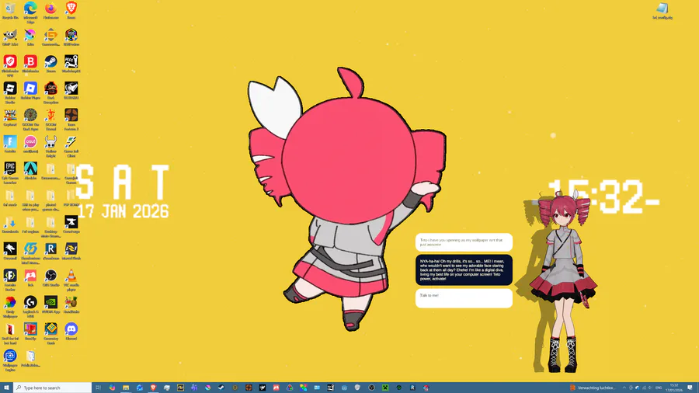Select the Bitdefender VPN desktop icon
Image resolution: width=699 pixels, height=393 pixels.
10,66
